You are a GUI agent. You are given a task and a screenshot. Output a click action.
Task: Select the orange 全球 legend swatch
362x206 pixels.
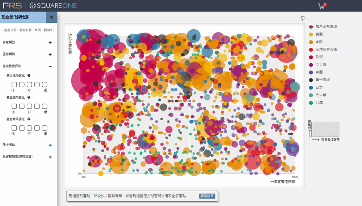click(x=311, y=42)
